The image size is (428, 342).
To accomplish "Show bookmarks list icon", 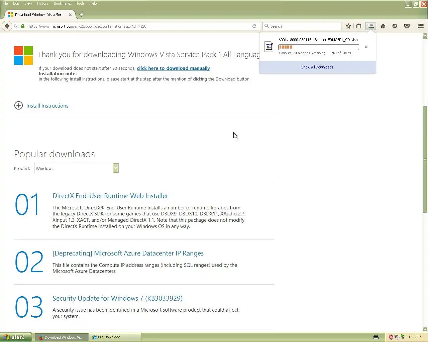I will (x=359, y=26).
